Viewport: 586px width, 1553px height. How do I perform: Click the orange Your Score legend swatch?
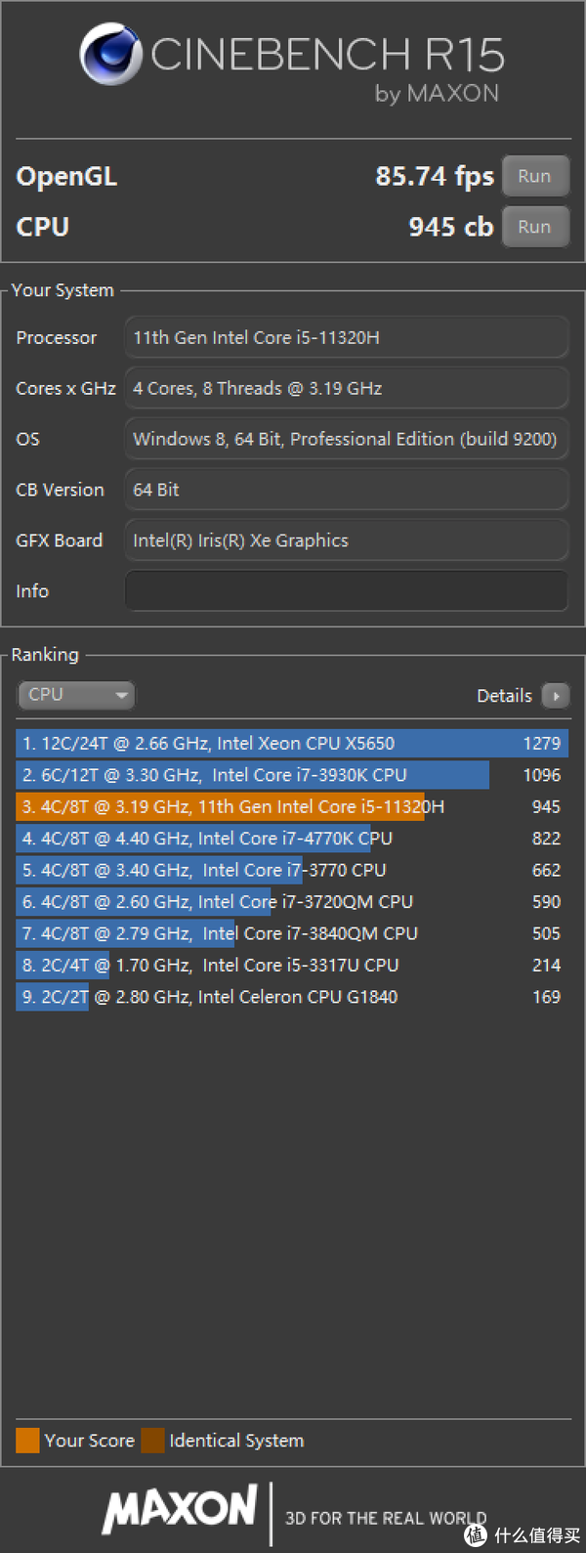click(27, 1441)
